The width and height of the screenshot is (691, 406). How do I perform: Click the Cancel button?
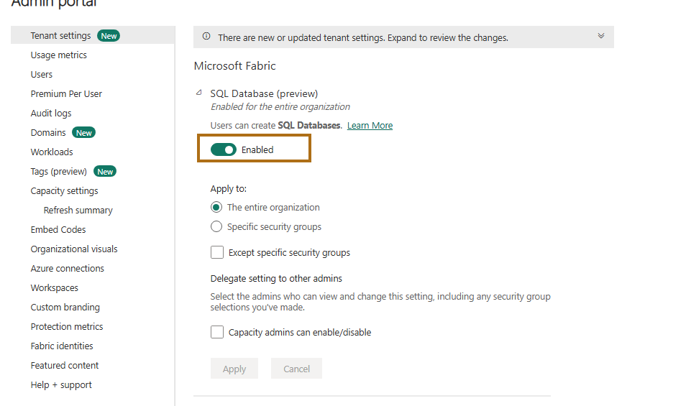click(296, 369)
